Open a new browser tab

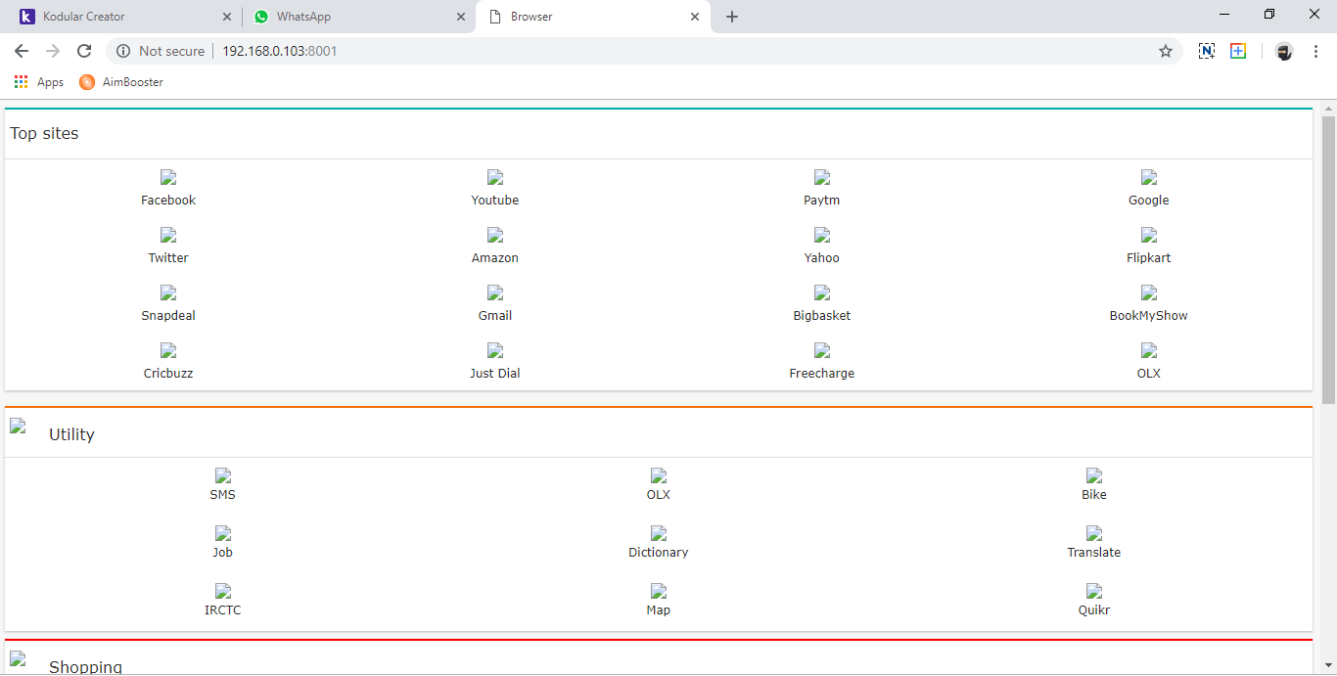(732, 17)
